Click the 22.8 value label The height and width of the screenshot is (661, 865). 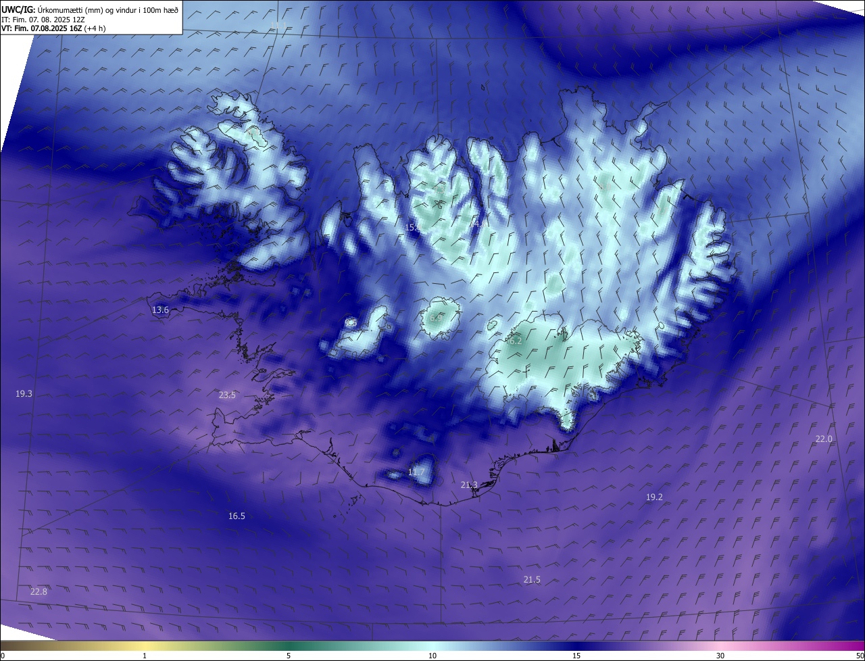tap(39, 592)
